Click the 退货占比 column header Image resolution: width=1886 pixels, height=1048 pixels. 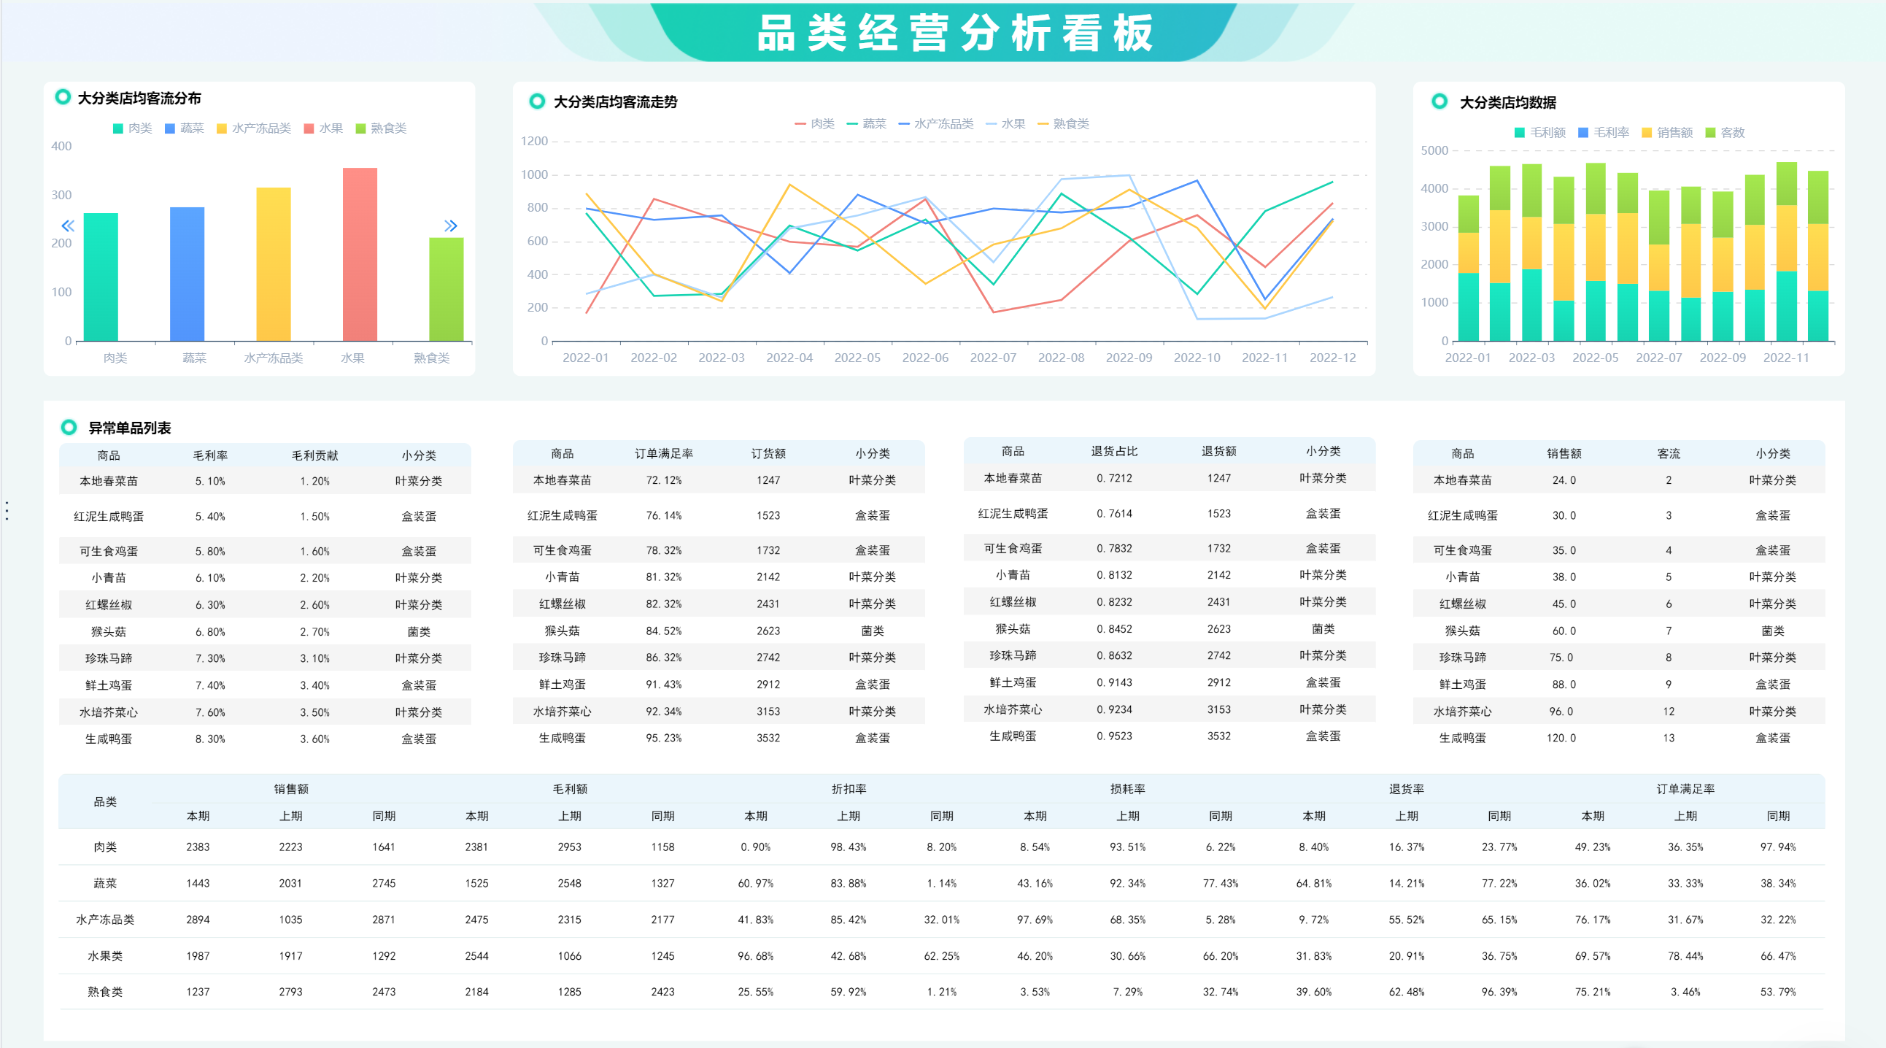click(1114, 451)
